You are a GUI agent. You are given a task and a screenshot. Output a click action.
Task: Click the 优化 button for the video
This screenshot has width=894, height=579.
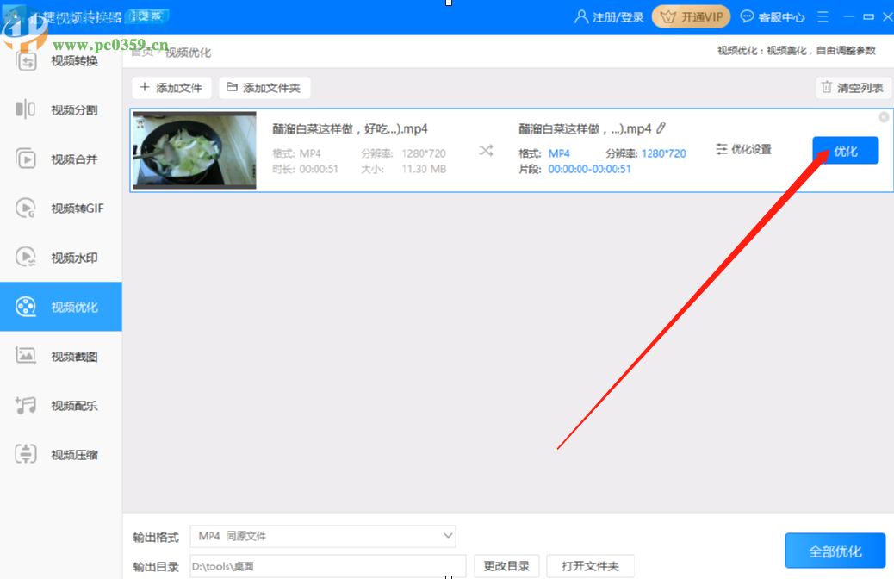click(846, 151)
